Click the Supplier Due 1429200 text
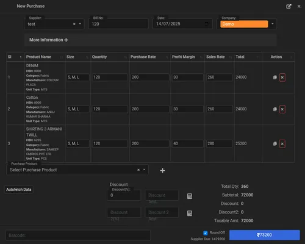Screen dimensions: 305x244 point(208,239)
